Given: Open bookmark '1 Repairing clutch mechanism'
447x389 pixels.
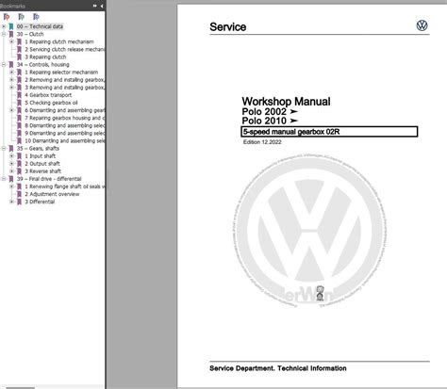Looking at the screenshot, I should coord(59,41).
